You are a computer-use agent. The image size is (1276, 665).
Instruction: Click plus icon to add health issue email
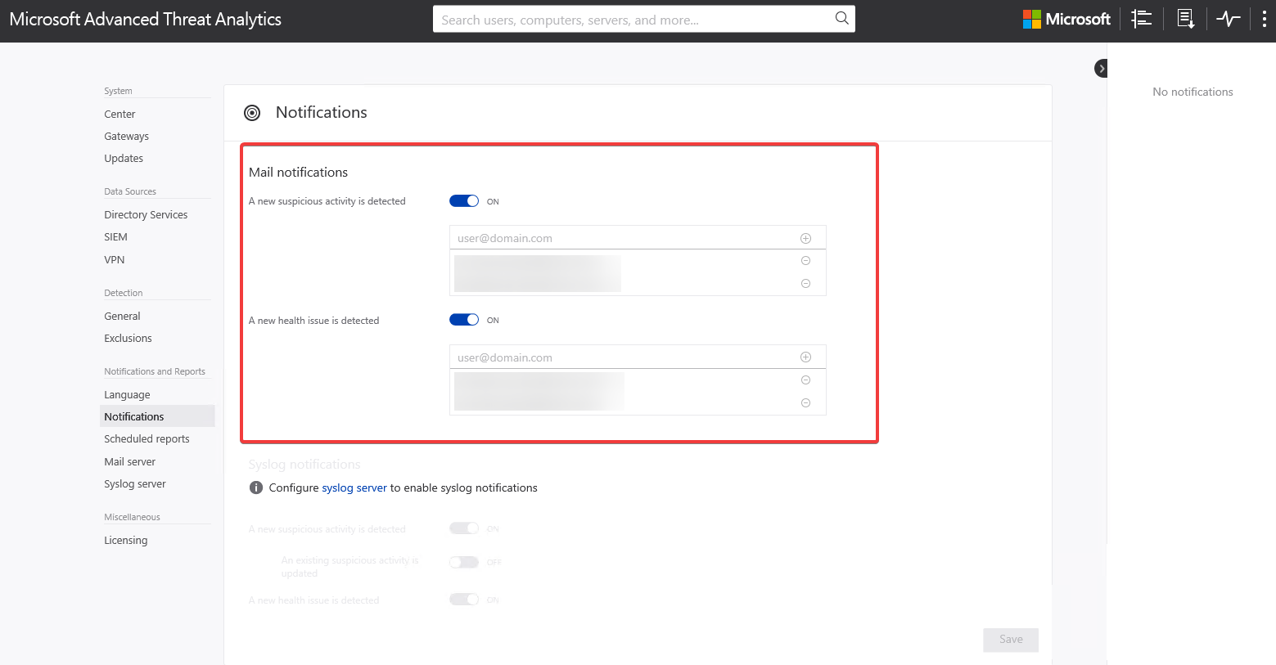[x=805, y=357]
